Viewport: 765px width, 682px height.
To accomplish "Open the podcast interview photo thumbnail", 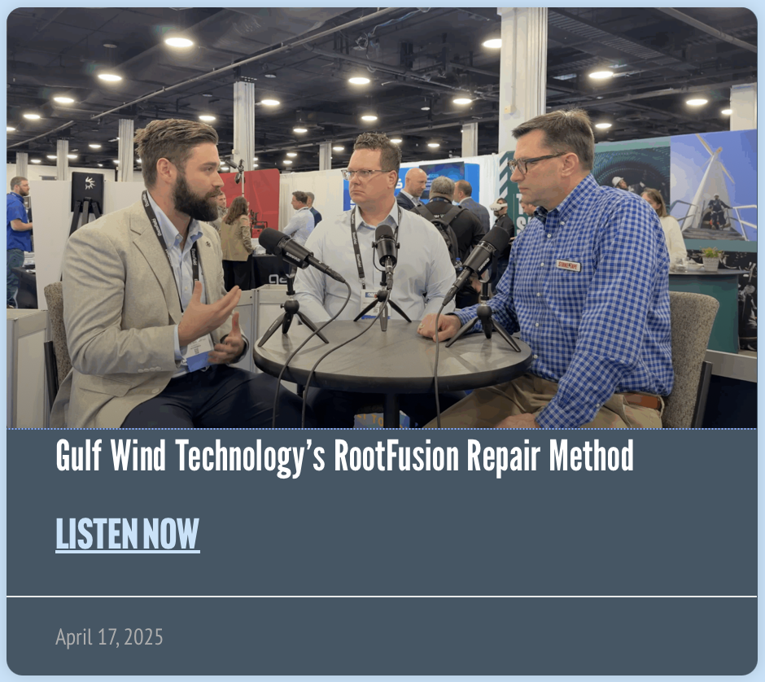I will pyautogui.click(x=382, y=218).
